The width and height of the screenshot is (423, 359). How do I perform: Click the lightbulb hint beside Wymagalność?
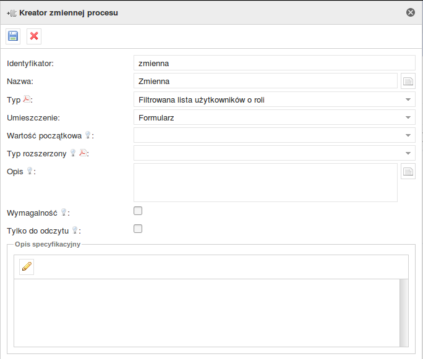click(x=63, y=212)
